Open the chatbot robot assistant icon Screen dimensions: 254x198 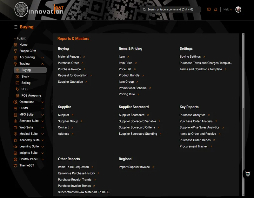[248, 174]
